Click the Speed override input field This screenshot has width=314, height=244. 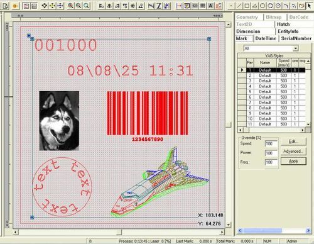[271, 144]
